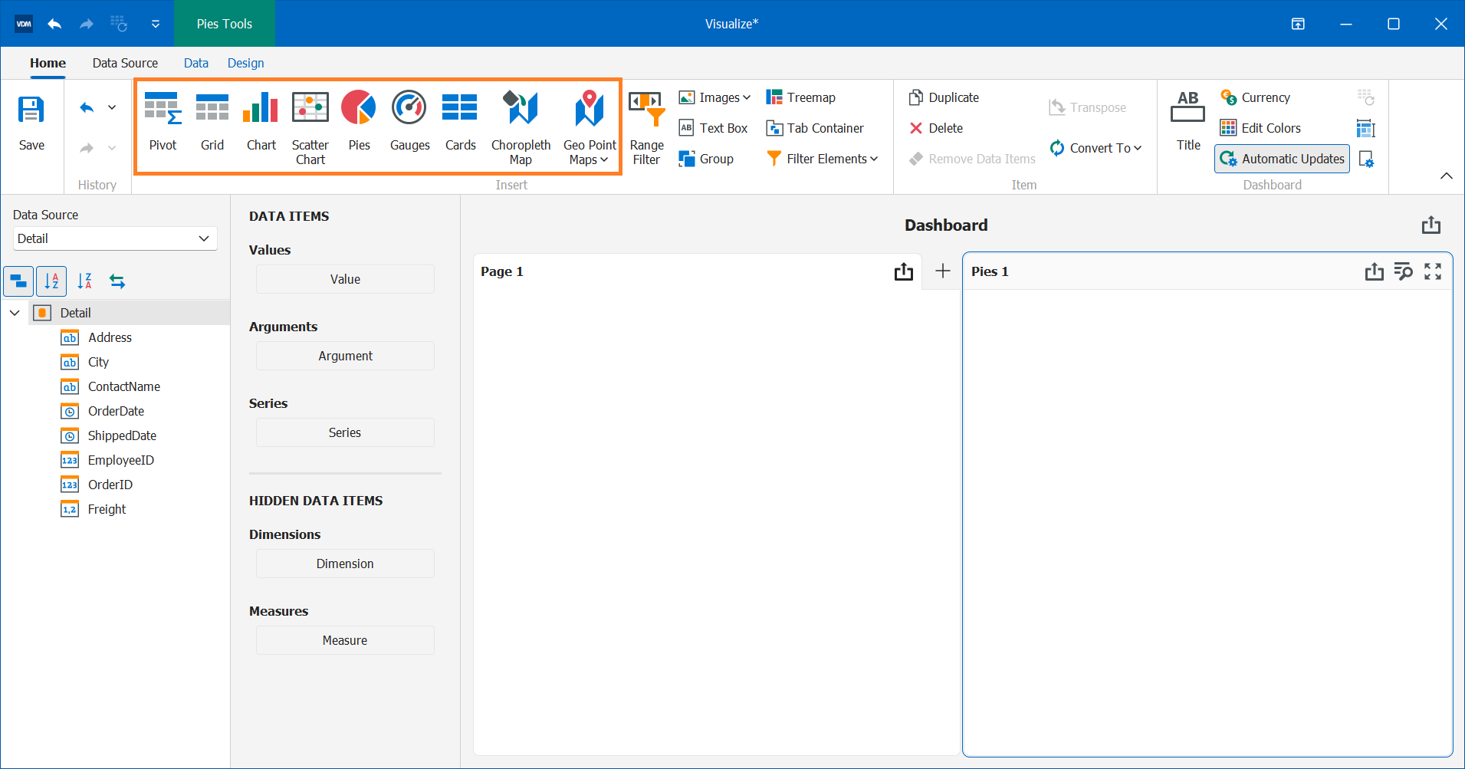Delete the selected dashboard item

[936, 128]
